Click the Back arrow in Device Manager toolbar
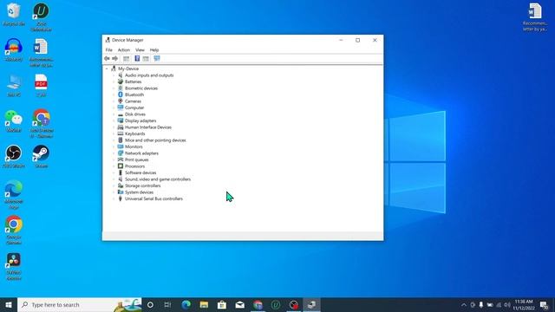Image resolution: width=555 pixels, height=312 pixels. click(107, 58)
